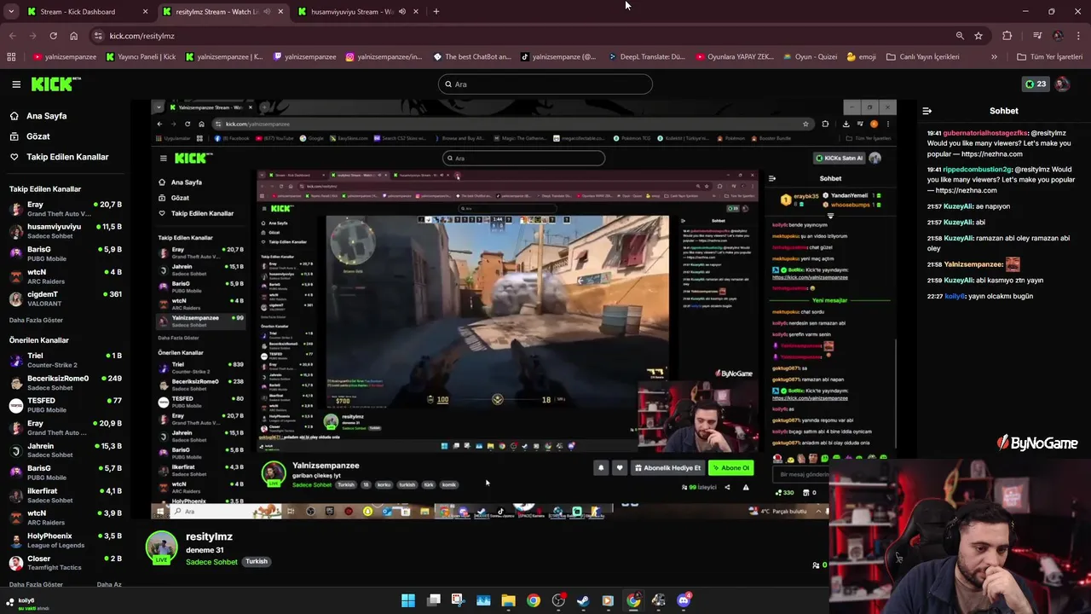Viewport: 1091px width, 614px height.
Task: Open Triel Counter-Strike 2 channel
Action: tap(66, 360)
